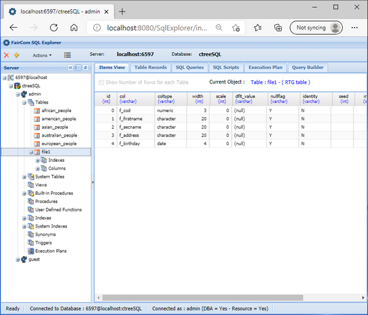Click the admin user icon
The height and width of the screenshot is (315, 368).
click(24, 94)
